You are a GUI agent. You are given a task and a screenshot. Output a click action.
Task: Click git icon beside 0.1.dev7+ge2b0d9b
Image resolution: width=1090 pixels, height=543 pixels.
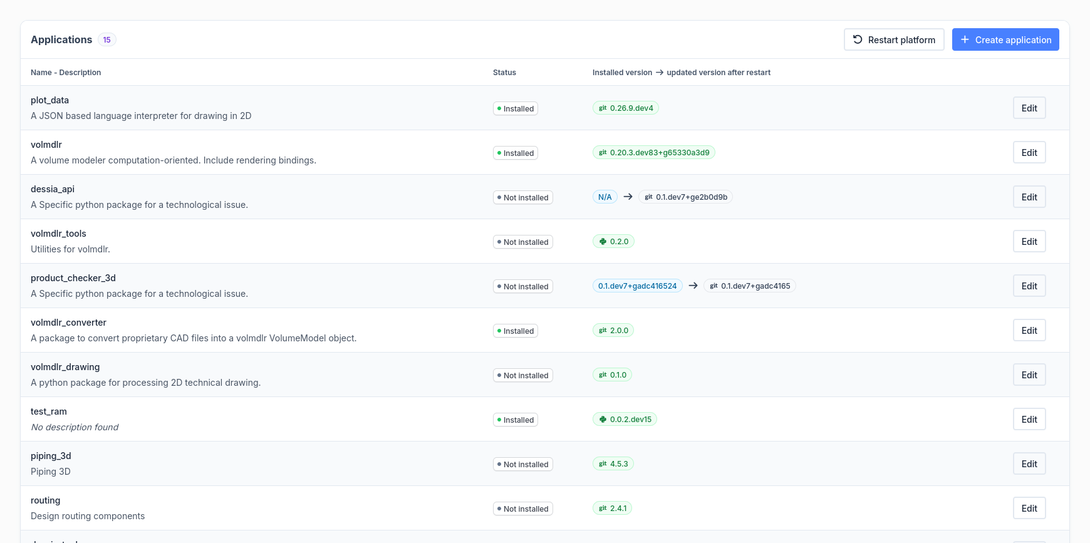648,197
